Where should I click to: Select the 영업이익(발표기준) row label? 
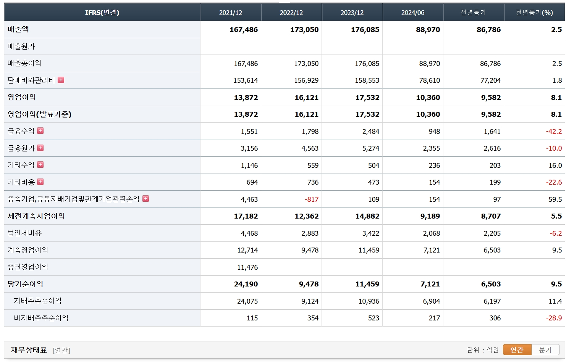click(x=39, y=114)
